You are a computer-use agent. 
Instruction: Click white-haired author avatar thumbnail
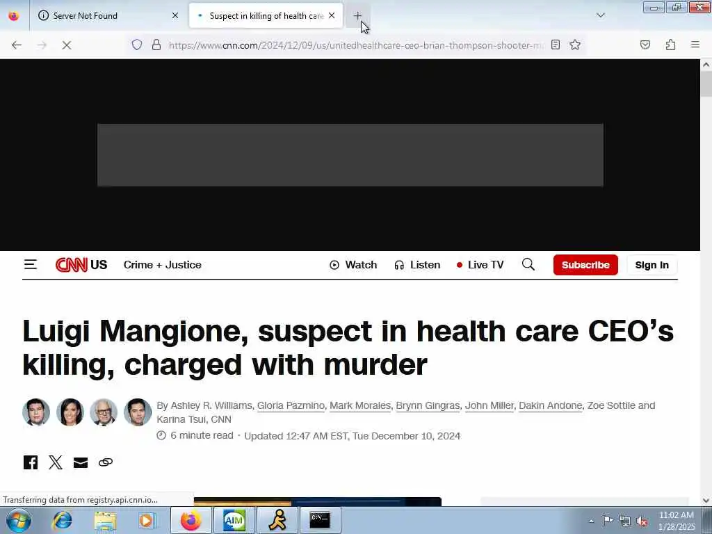pyautogui.click(x=104, y=412)
